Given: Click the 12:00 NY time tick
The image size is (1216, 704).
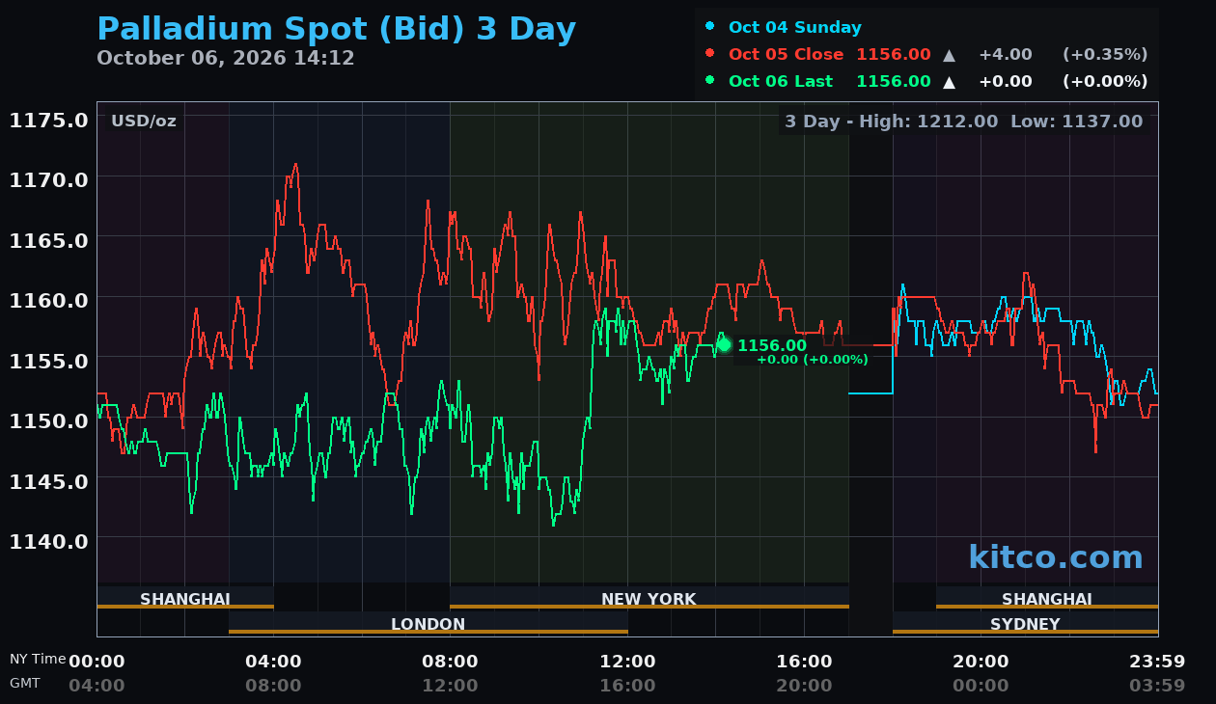Looking at the screenshot, I should 627,662.
